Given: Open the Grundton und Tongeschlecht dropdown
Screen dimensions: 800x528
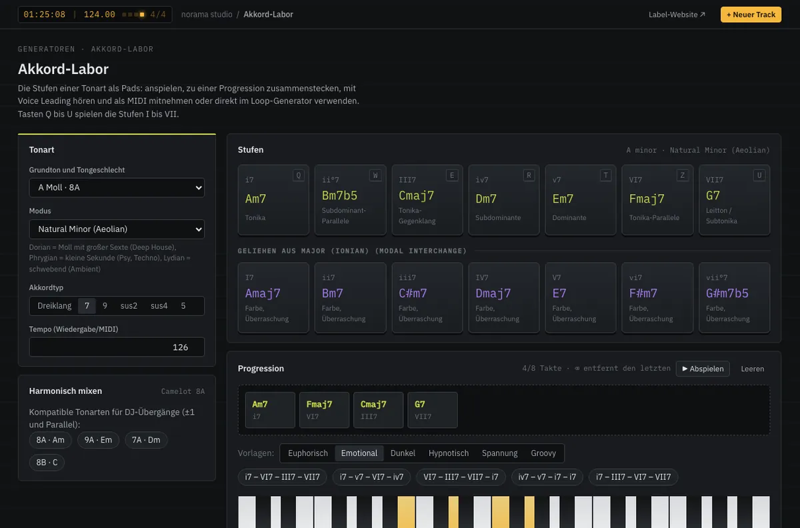Looking at the screenshot, I should click(x=117, y=187).
